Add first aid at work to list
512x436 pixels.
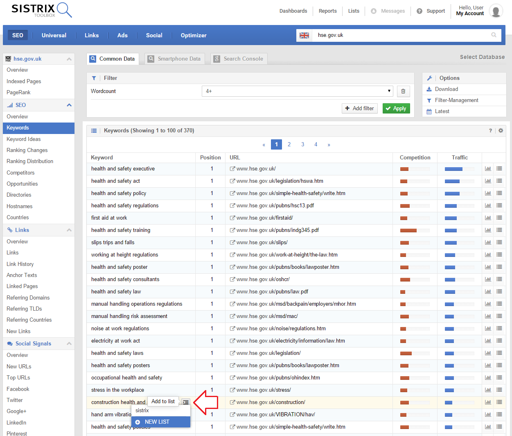pyautogui.click(x=499, y=218)
